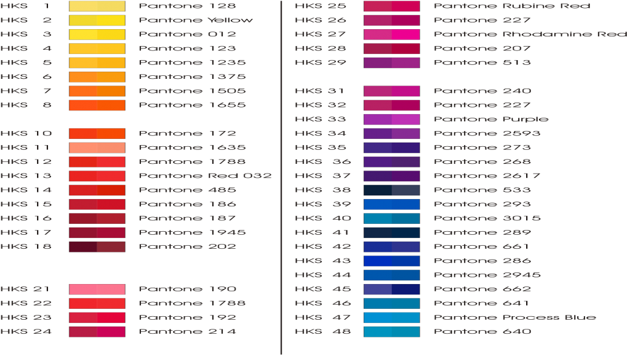Select the two-tone swatch for HKS 45

pyautogui.click(x=392, y=289)
